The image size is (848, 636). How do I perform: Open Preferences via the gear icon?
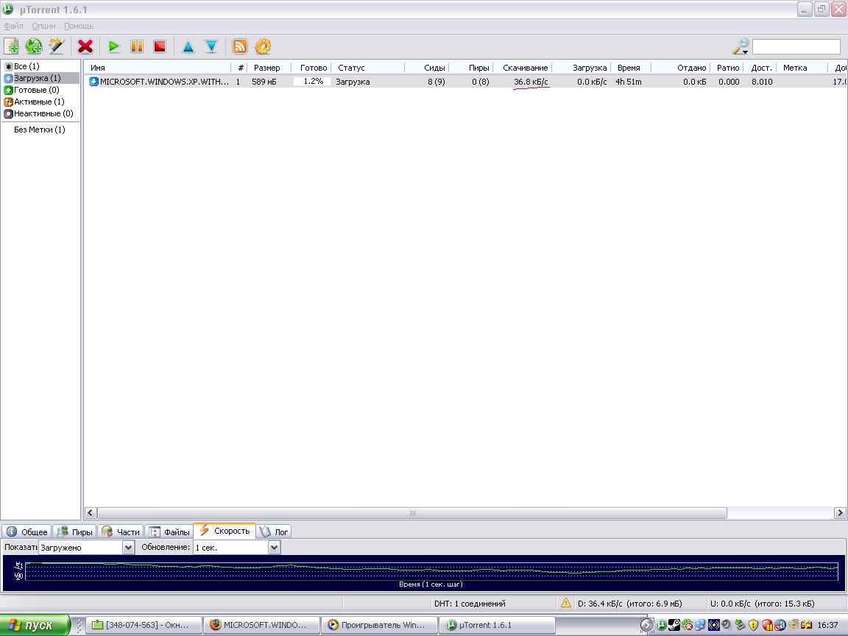pos(263,46)
